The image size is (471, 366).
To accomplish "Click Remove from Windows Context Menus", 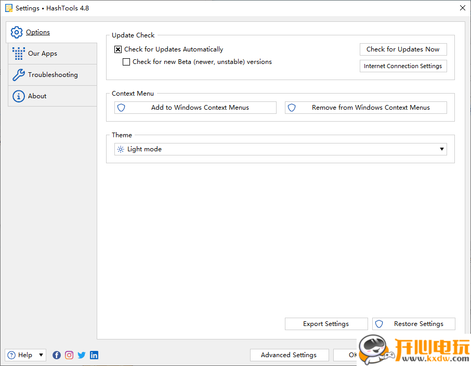I will (366, 108).
